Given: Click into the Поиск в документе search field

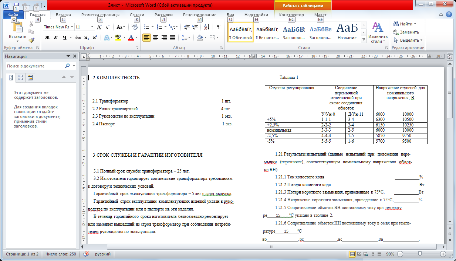Looking at the screenshot, I should click(x=36, y=66).
